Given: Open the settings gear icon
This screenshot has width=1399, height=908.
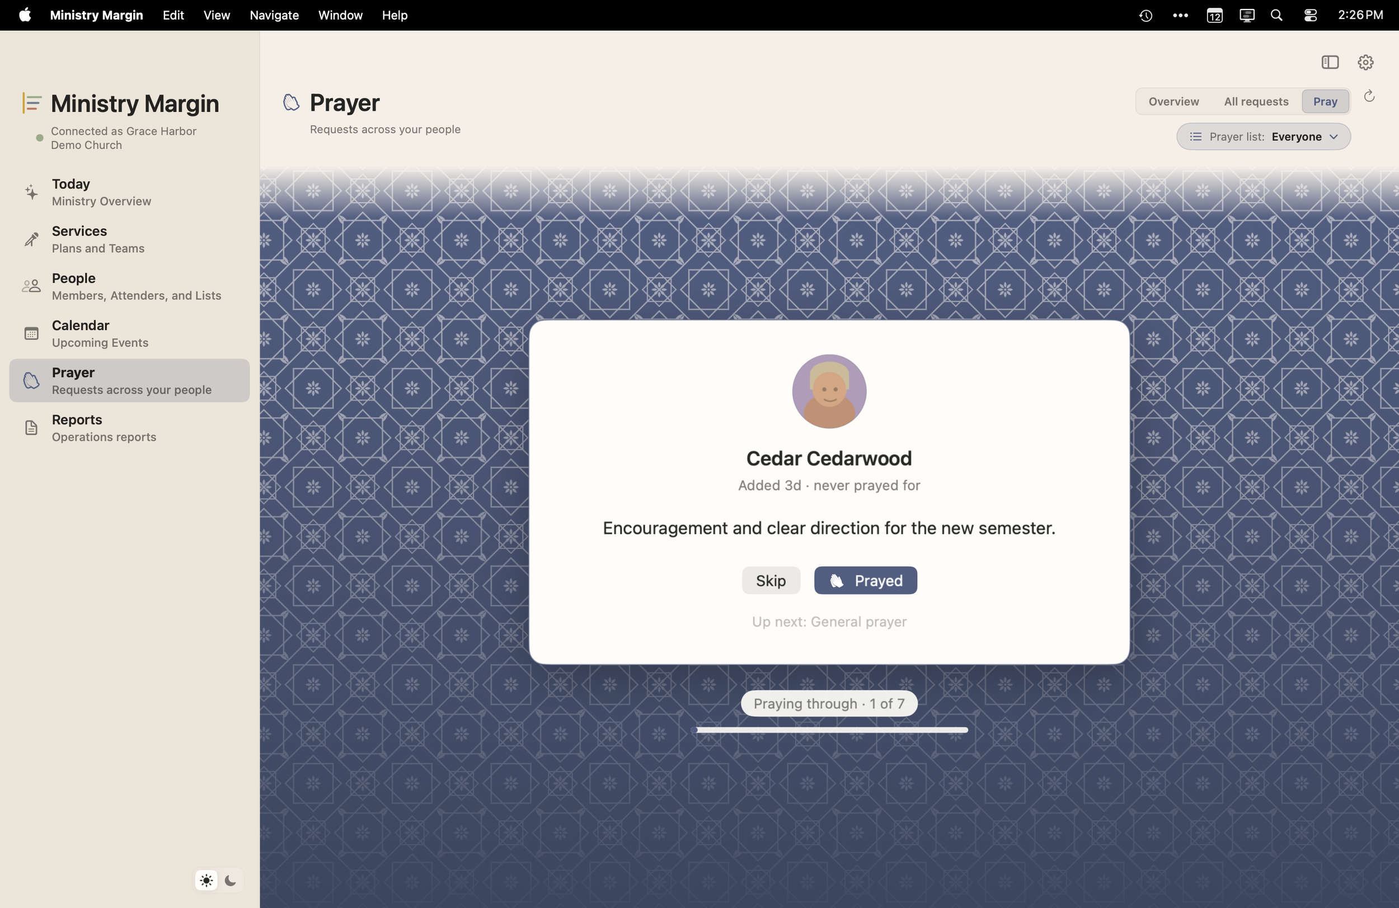Looking at the screenshot, I should 1365,62.
